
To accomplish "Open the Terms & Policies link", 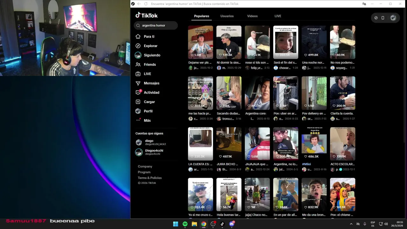I will (x=150, y=178).
